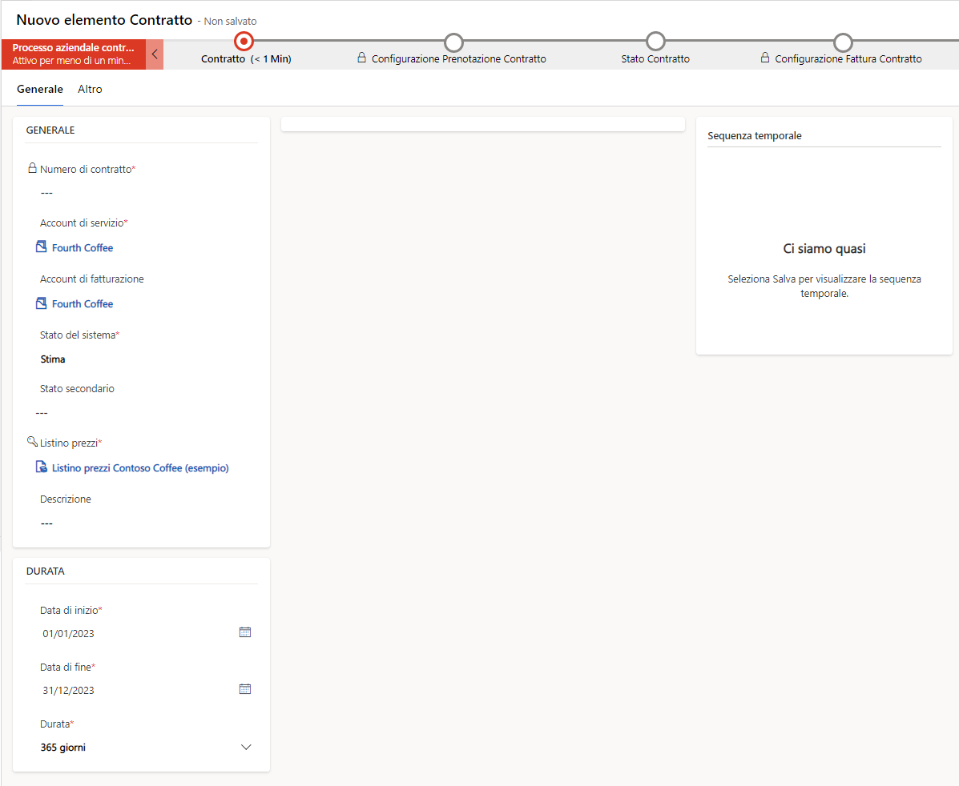Select the 365 giorni duration value
The image size is (959, 786).
63,748
